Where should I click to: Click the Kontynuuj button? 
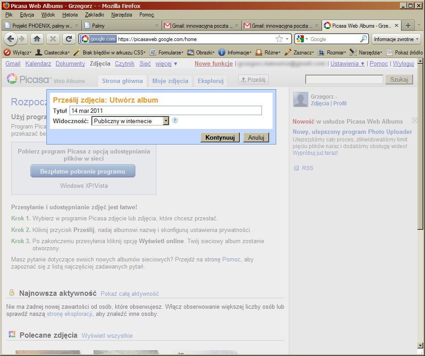click(220, 137)
